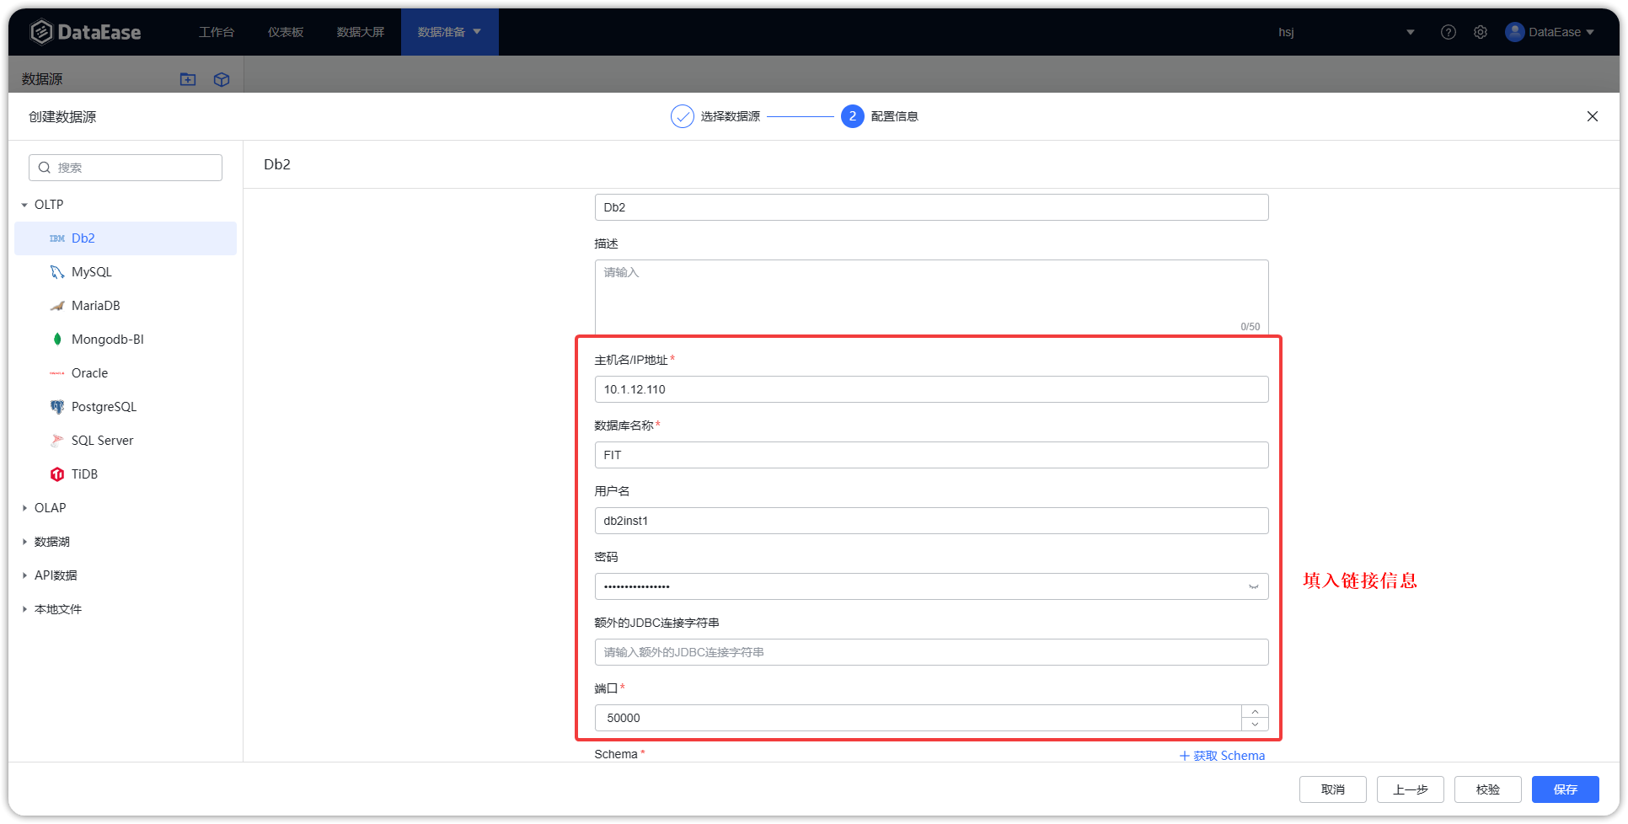The image size is (1628, 824).
Task: Go to 工作台 tab
Action: pyautogui.click(x=217, y=32)
